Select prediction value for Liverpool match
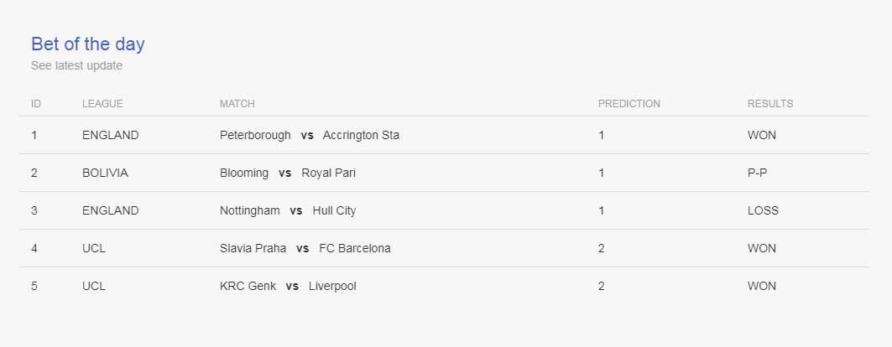 click(x=602, y=286)
